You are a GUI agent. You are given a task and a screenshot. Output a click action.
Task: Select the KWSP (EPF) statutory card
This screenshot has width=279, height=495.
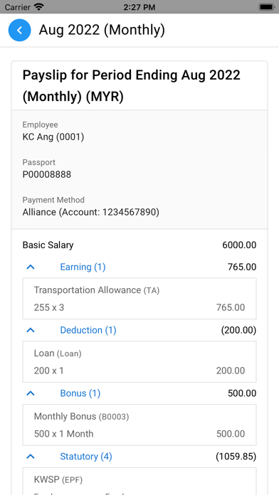[x=139, y=481]
